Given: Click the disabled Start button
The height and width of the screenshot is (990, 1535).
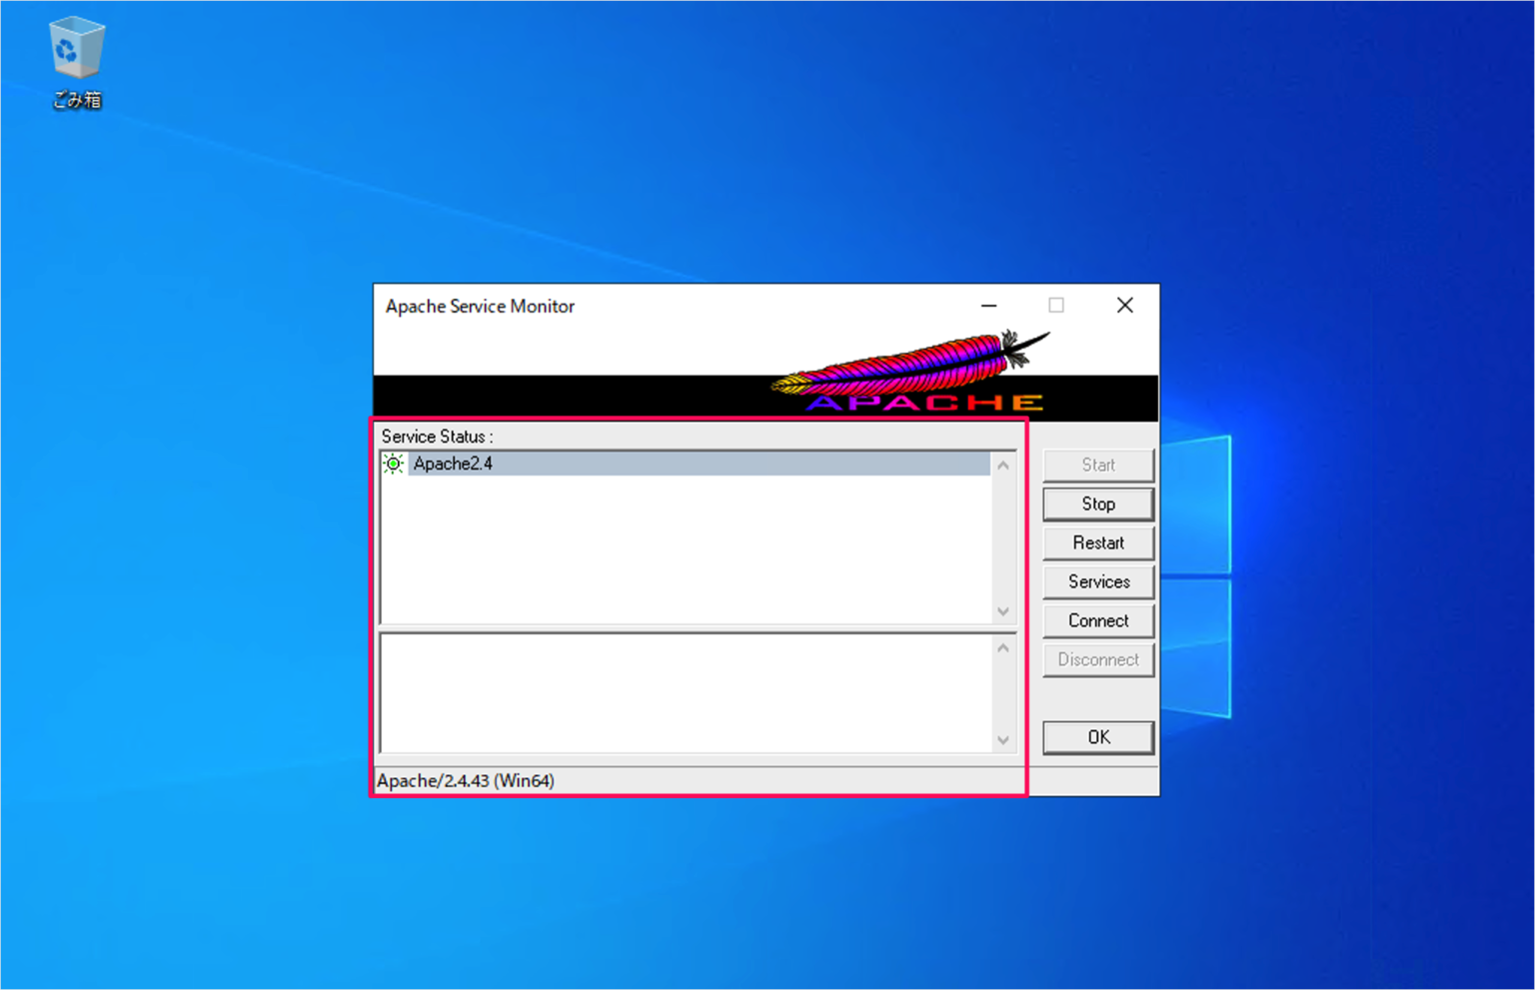Looking at the screenshot, I should (x=1097, y=465).
